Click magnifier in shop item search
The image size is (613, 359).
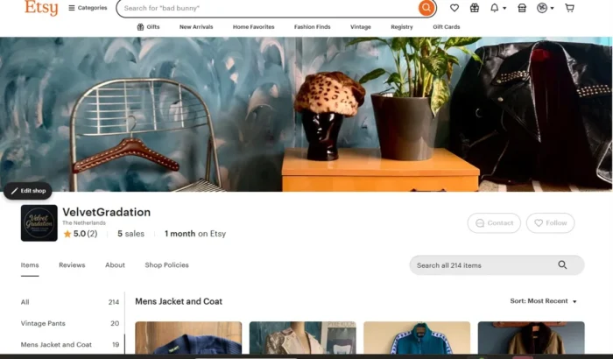tap(562, 265)
